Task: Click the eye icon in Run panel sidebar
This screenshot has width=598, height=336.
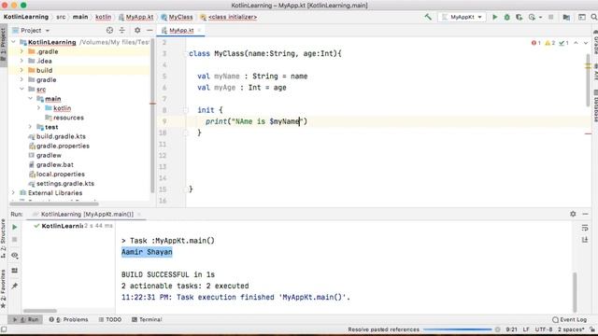Action: [15, 255]
